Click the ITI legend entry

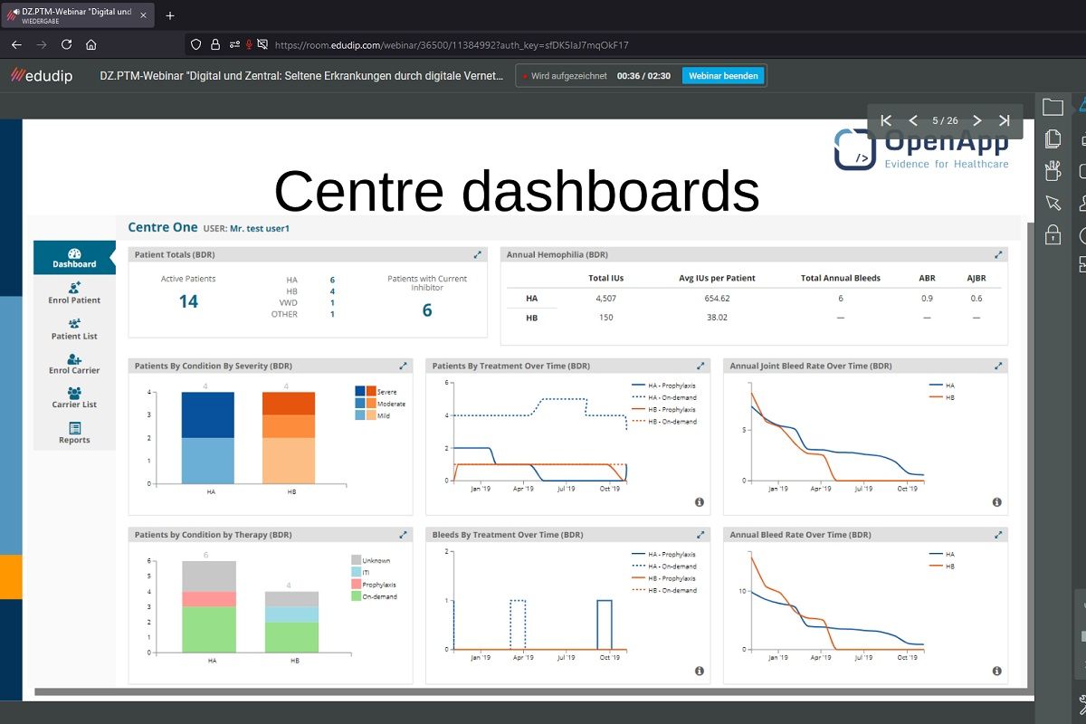(x=359, y=572)
